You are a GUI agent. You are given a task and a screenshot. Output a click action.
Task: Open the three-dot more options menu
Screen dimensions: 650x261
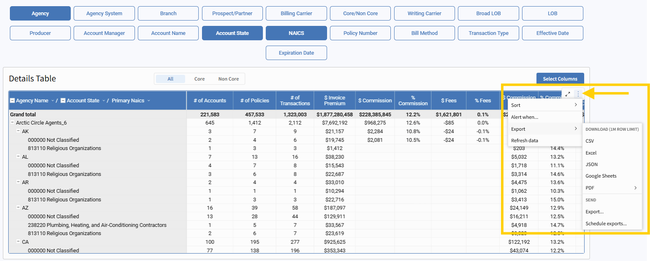tap(578, 94)
